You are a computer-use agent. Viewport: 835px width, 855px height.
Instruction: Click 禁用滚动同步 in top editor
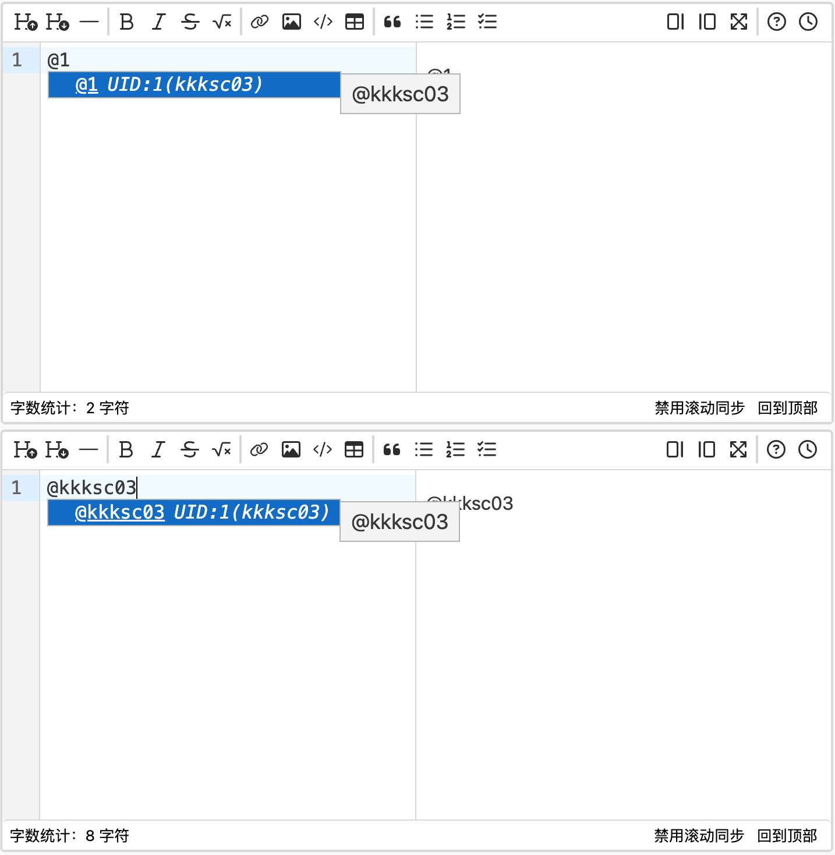700,408
